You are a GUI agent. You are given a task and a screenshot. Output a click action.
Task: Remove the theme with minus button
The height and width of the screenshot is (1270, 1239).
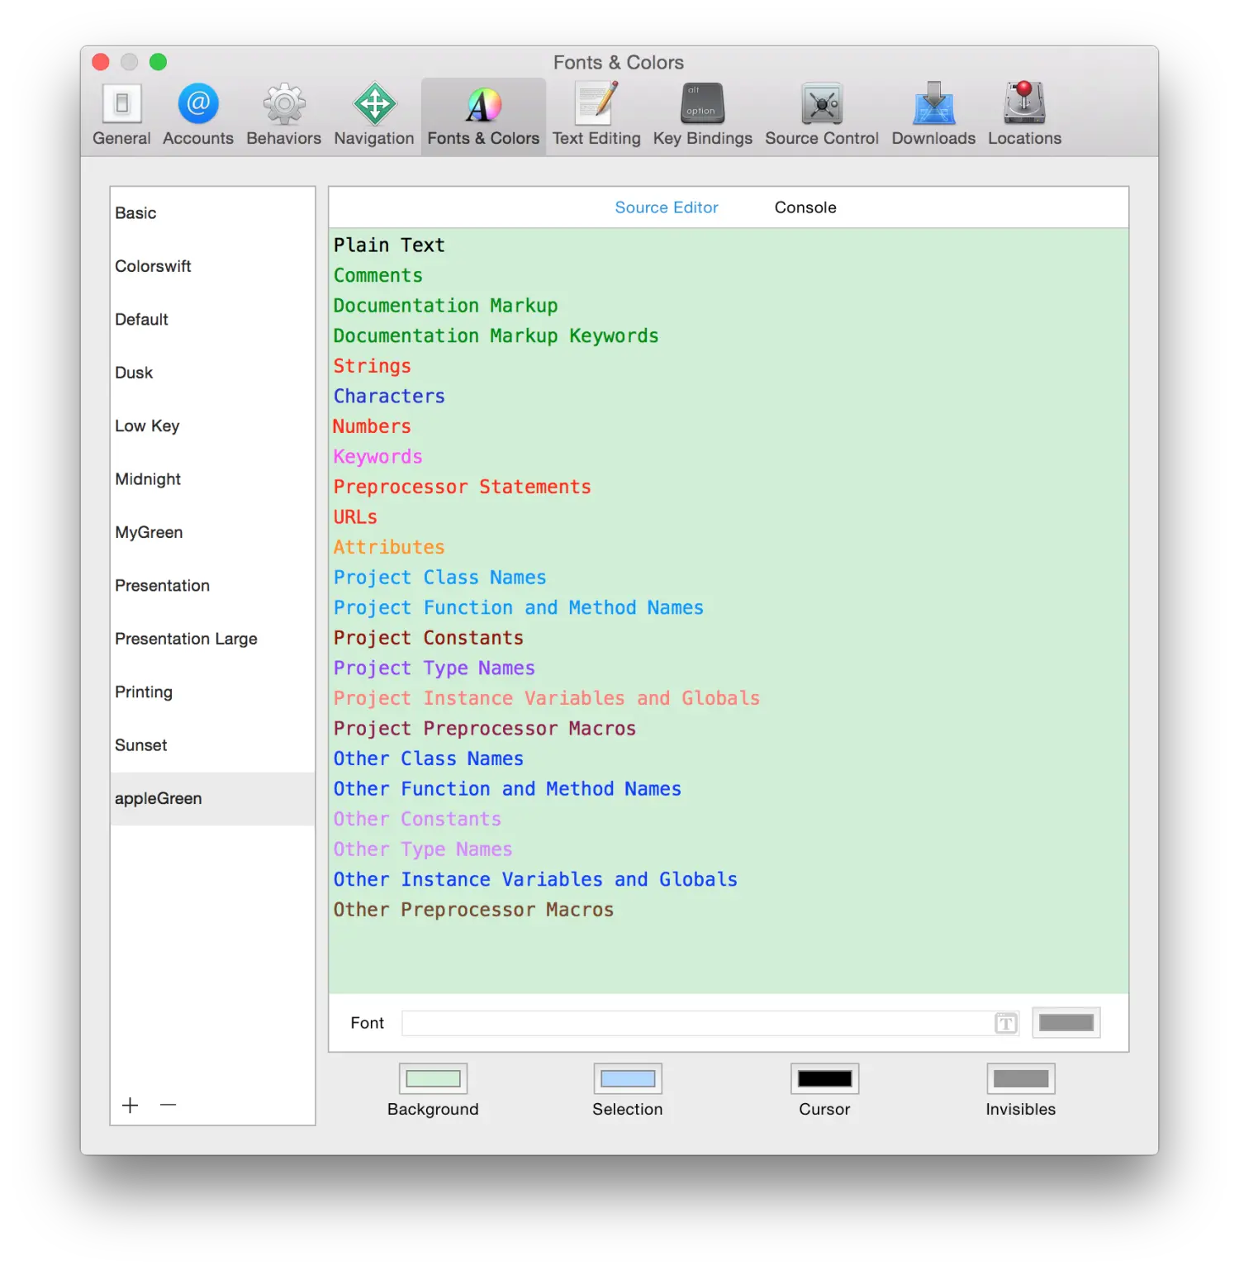pyautogui.click(x=169, y=1106)
